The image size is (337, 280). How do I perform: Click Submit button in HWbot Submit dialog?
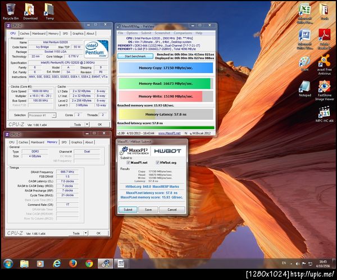click(x=128, y=209)
